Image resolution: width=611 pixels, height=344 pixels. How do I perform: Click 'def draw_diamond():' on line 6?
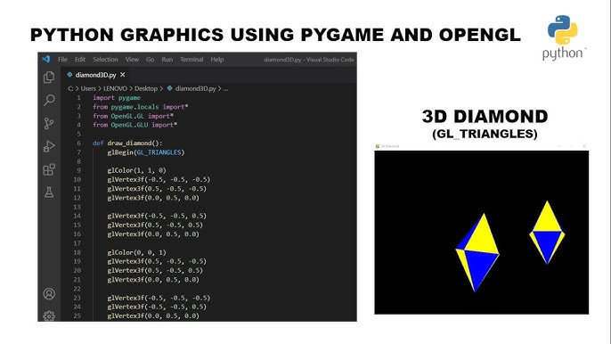point(127,143)
